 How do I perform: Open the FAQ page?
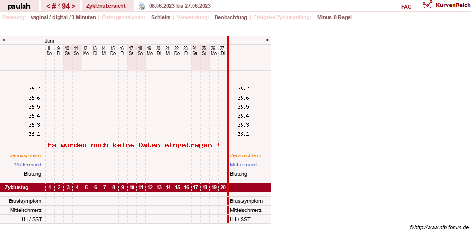[x=406, y=7]
